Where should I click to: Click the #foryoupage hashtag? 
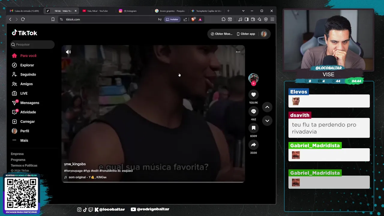pos(73,171)
